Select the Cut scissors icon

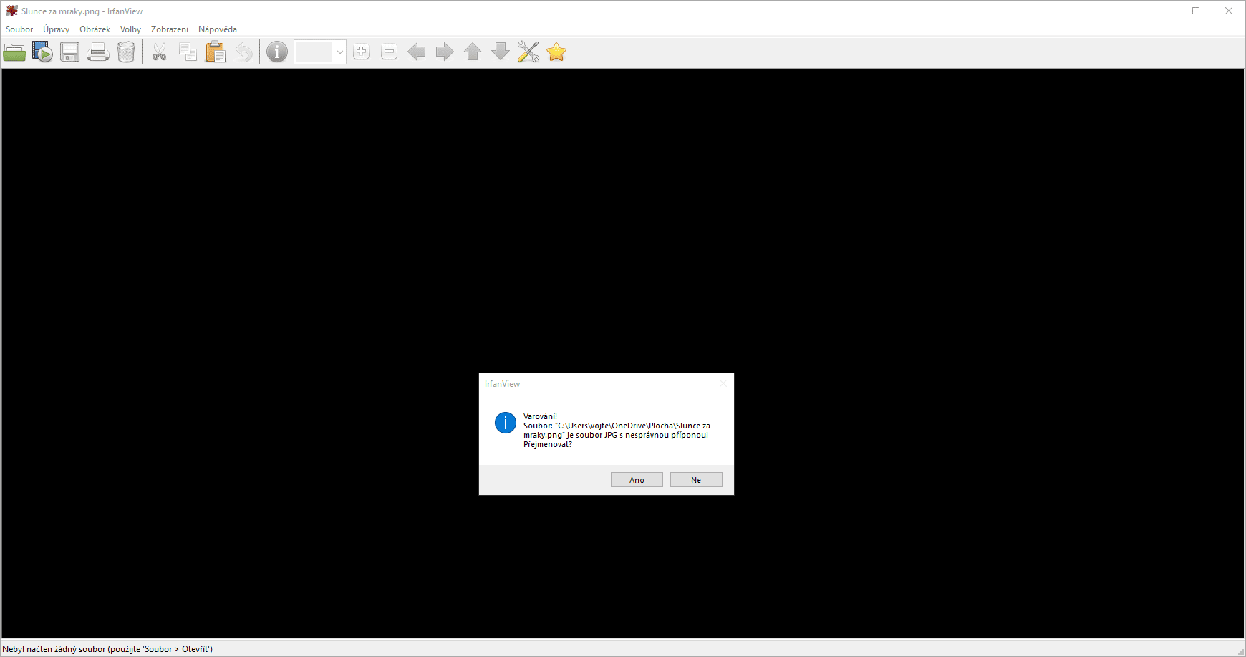click(x=159, y=52)
